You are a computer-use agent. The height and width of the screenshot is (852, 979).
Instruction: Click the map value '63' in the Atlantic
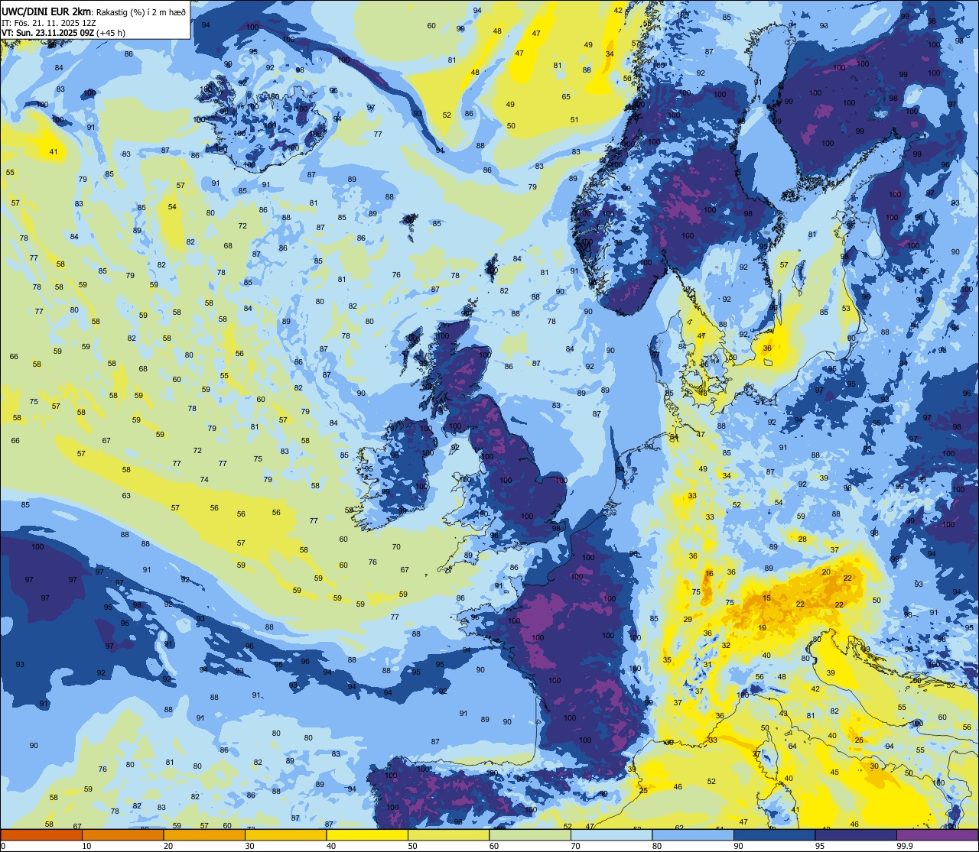coord(126,496)
